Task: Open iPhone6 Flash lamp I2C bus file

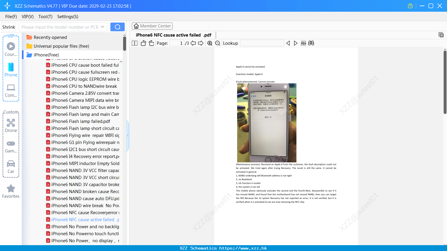Action: [x=82, y=107]
